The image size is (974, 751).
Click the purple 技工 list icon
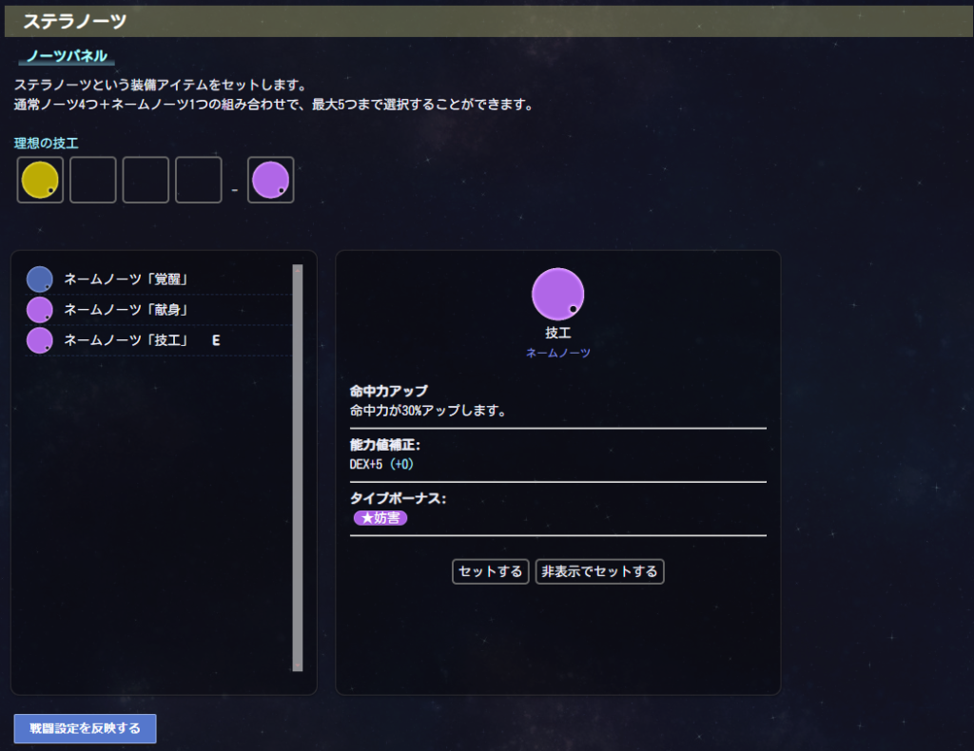pyautogui.click(x=39, y=340)
